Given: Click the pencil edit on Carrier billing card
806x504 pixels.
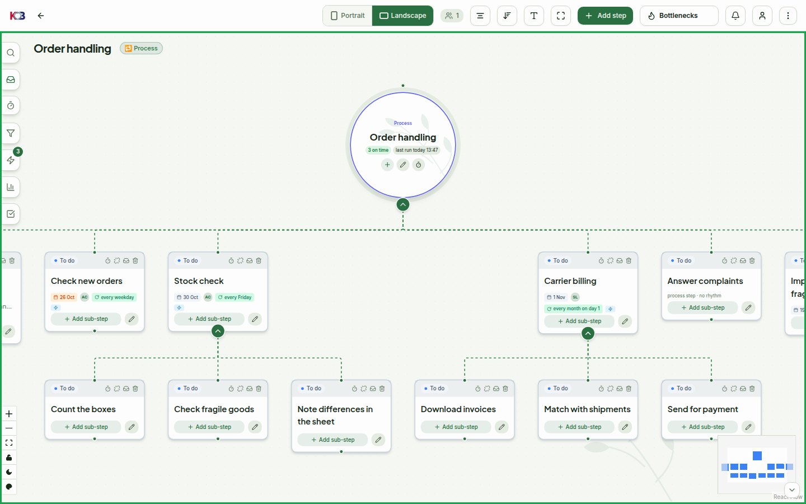Looking at the screenshot, I should pos(625,321).
